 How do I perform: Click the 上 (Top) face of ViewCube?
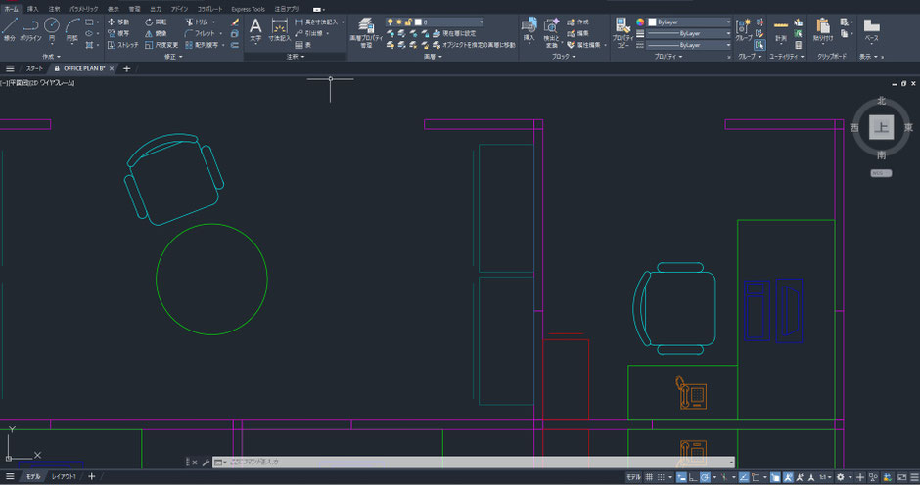(881, 127)
